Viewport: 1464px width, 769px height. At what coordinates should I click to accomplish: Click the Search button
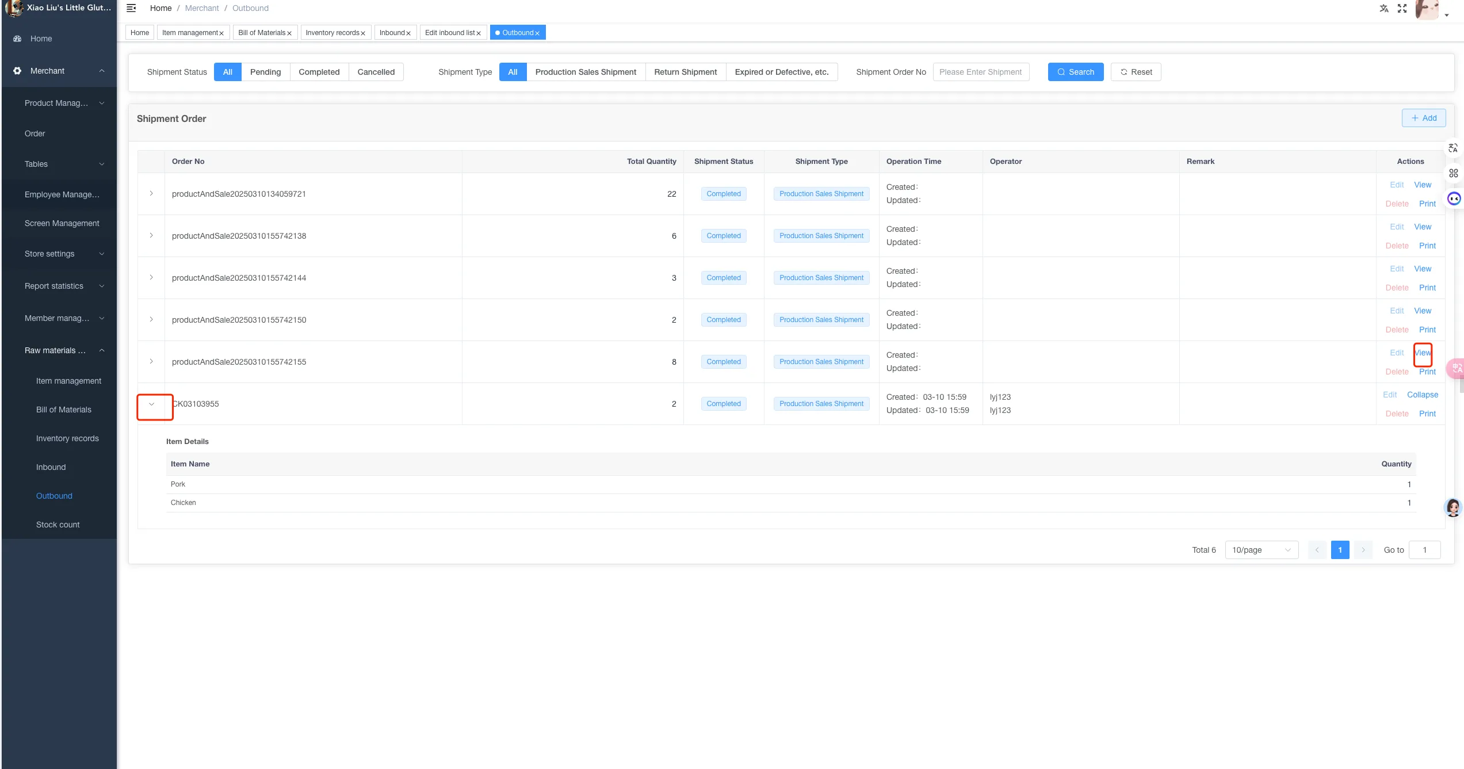point(1075,72)
